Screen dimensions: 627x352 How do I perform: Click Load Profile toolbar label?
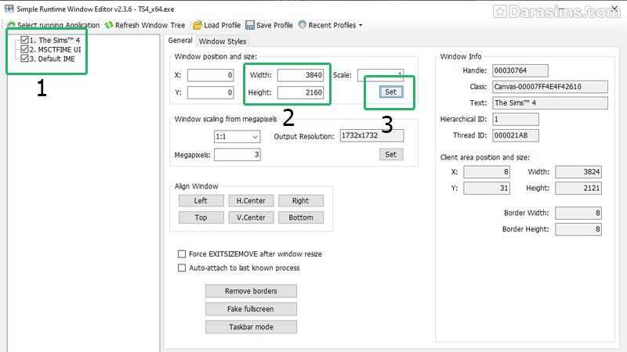pyautogui.click(x=223, y=25)
